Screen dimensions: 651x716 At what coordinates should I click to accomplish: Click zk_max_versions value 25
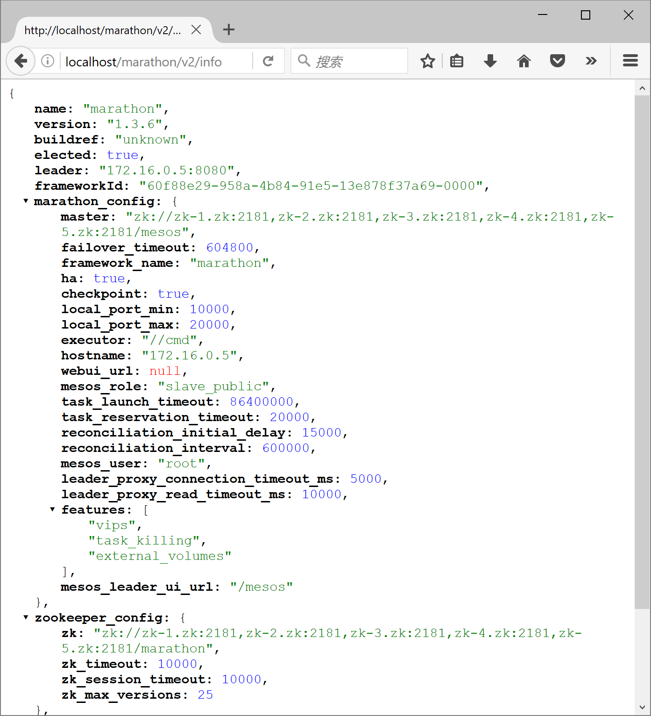(x=205, y=695)
